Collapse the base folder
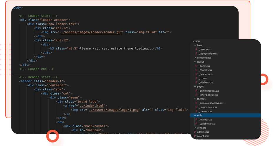This screenshot has width=276, height=146. pyautogui.click(x=195, y=45)
